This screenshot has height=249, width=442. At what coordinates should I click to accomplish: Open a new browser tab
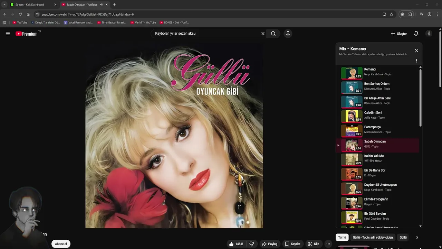[x=114, y=4]
